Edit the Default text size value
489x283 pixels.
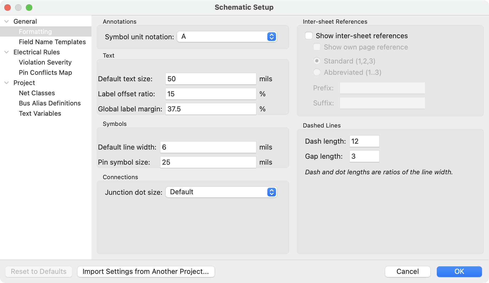[210, 79]
